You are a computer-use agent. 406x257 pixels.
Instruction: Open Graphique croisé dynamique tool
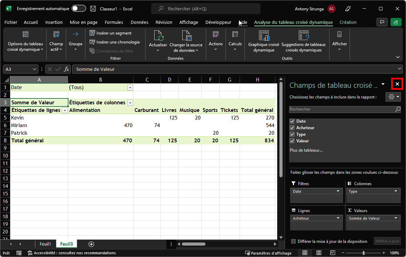coord(264,36)
